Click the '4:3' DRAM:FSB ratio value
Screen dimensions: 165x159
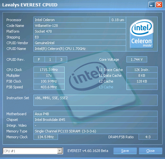(148, 137)
